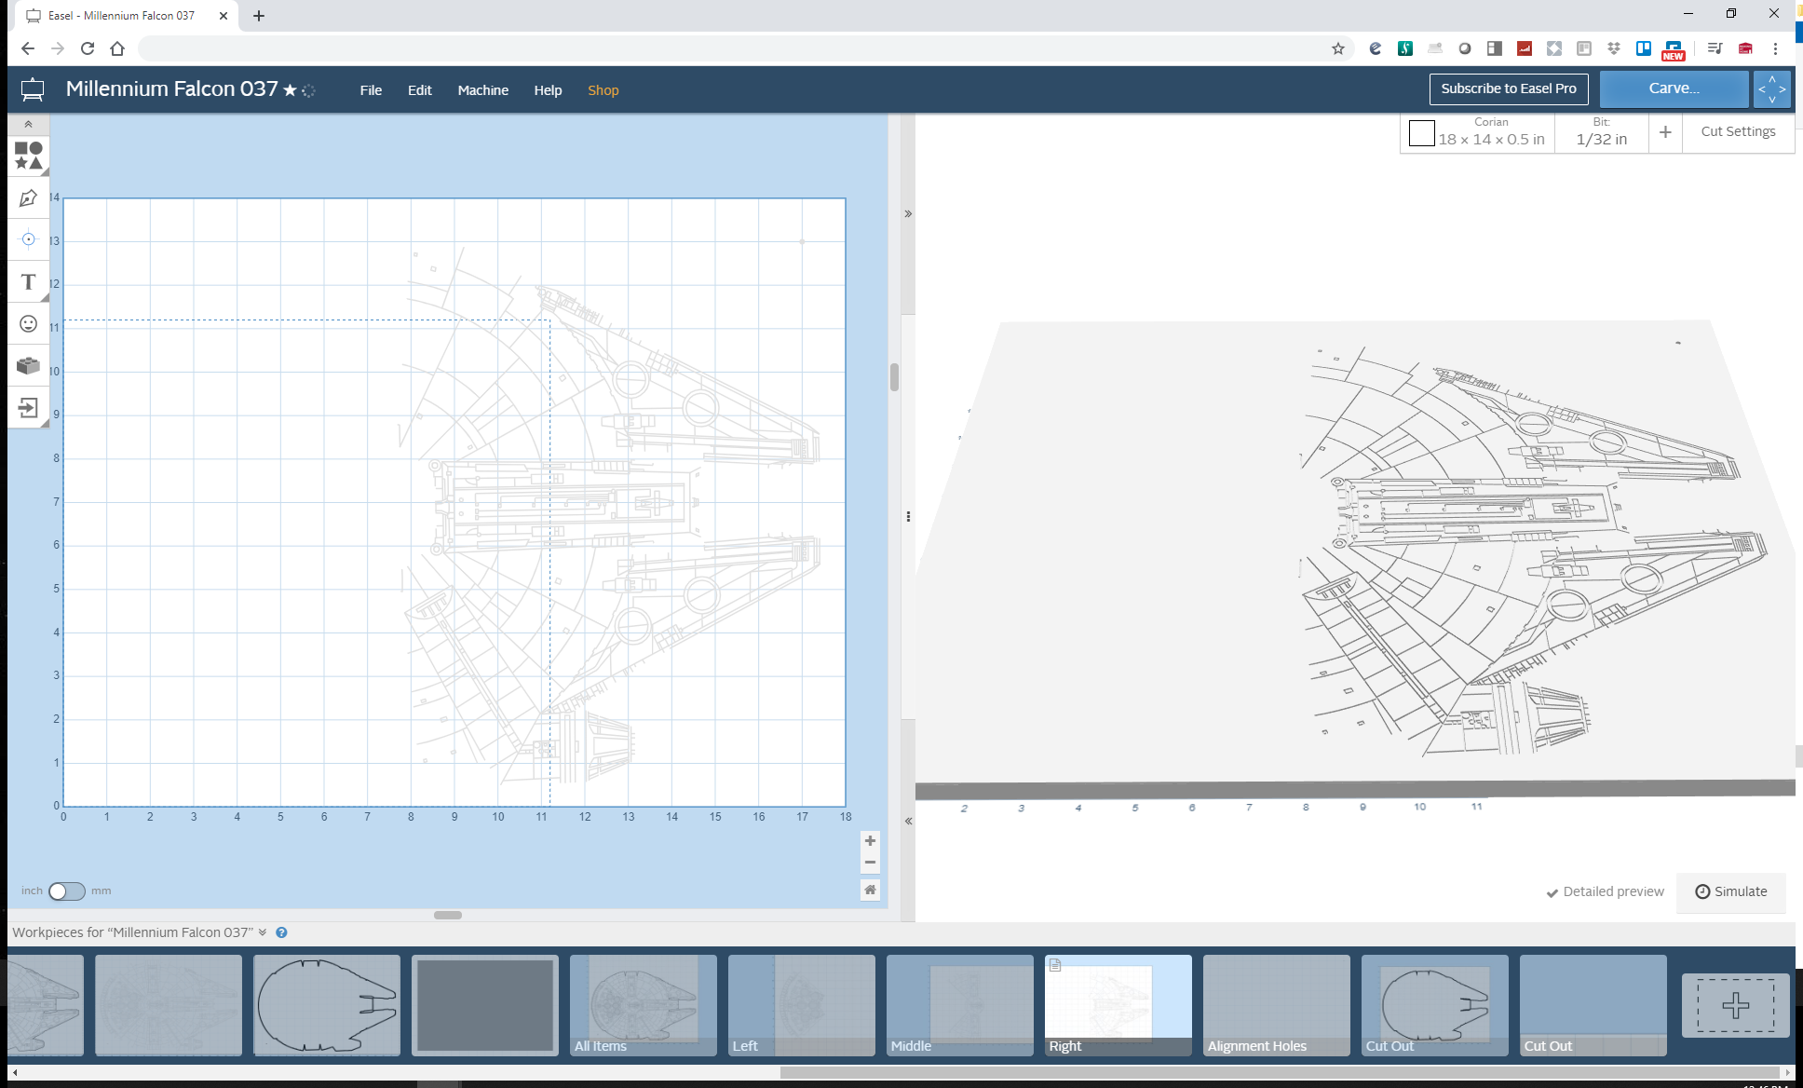Open the machine jog arrows control
The image size is (1803, 1088).
pos(1771,89)
